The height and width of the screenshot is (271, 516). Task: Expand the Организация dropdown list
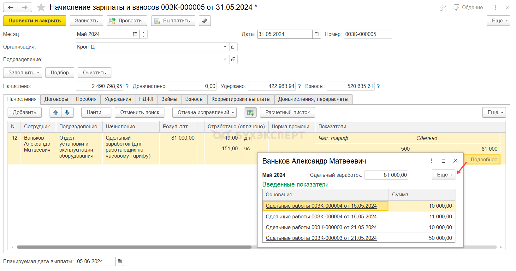pyautogui.click(x=225, y=47)
